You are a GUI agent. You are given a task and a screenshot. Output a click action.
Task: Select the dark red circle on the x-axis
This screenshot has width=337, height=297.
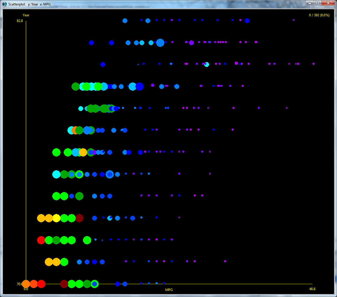coord(64,284)
